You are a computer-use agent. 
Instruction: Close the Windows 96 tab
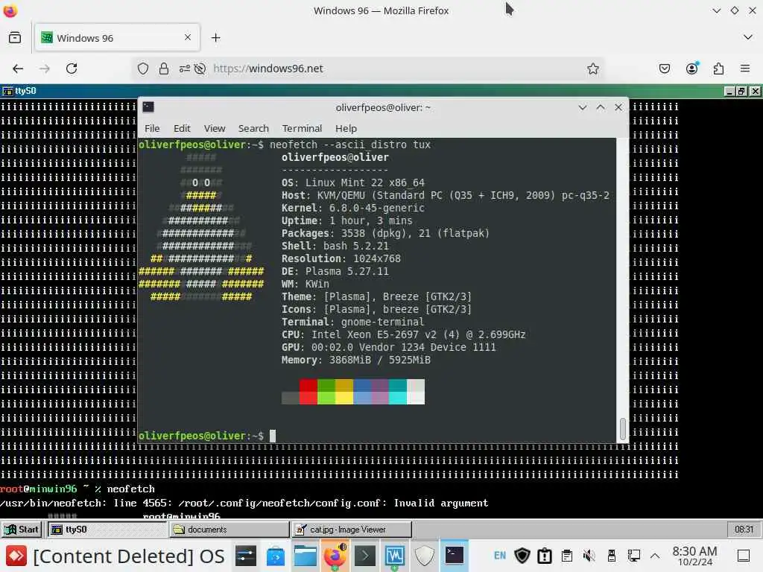pyautogui.click(x=188, y=37)
